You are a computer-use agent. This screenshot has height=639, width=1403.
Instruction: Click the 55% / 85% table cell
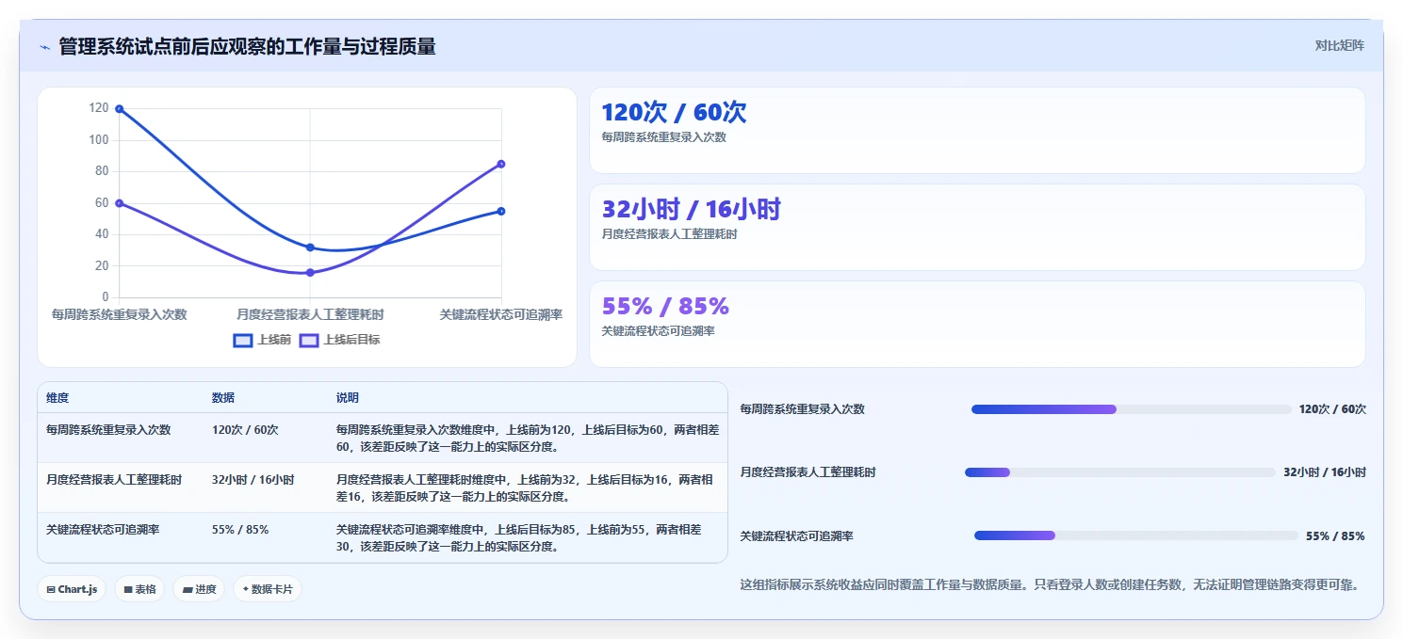click(x=240, y=529)
